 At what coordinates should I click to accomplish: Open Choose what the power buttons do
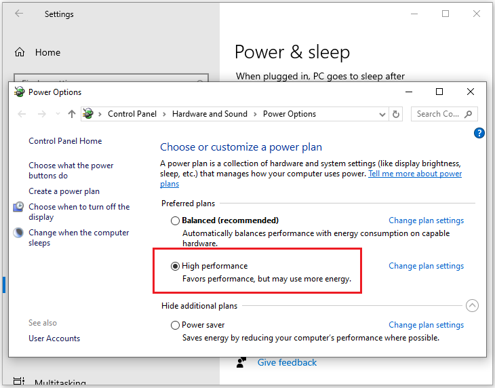pyautogui.click(x=71, y=170)
